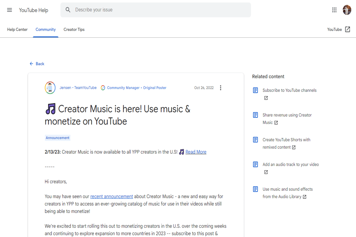Screen dimensions: 356x237
Task: Click the search magnifier icon
Action: click(x=68, y=10)
